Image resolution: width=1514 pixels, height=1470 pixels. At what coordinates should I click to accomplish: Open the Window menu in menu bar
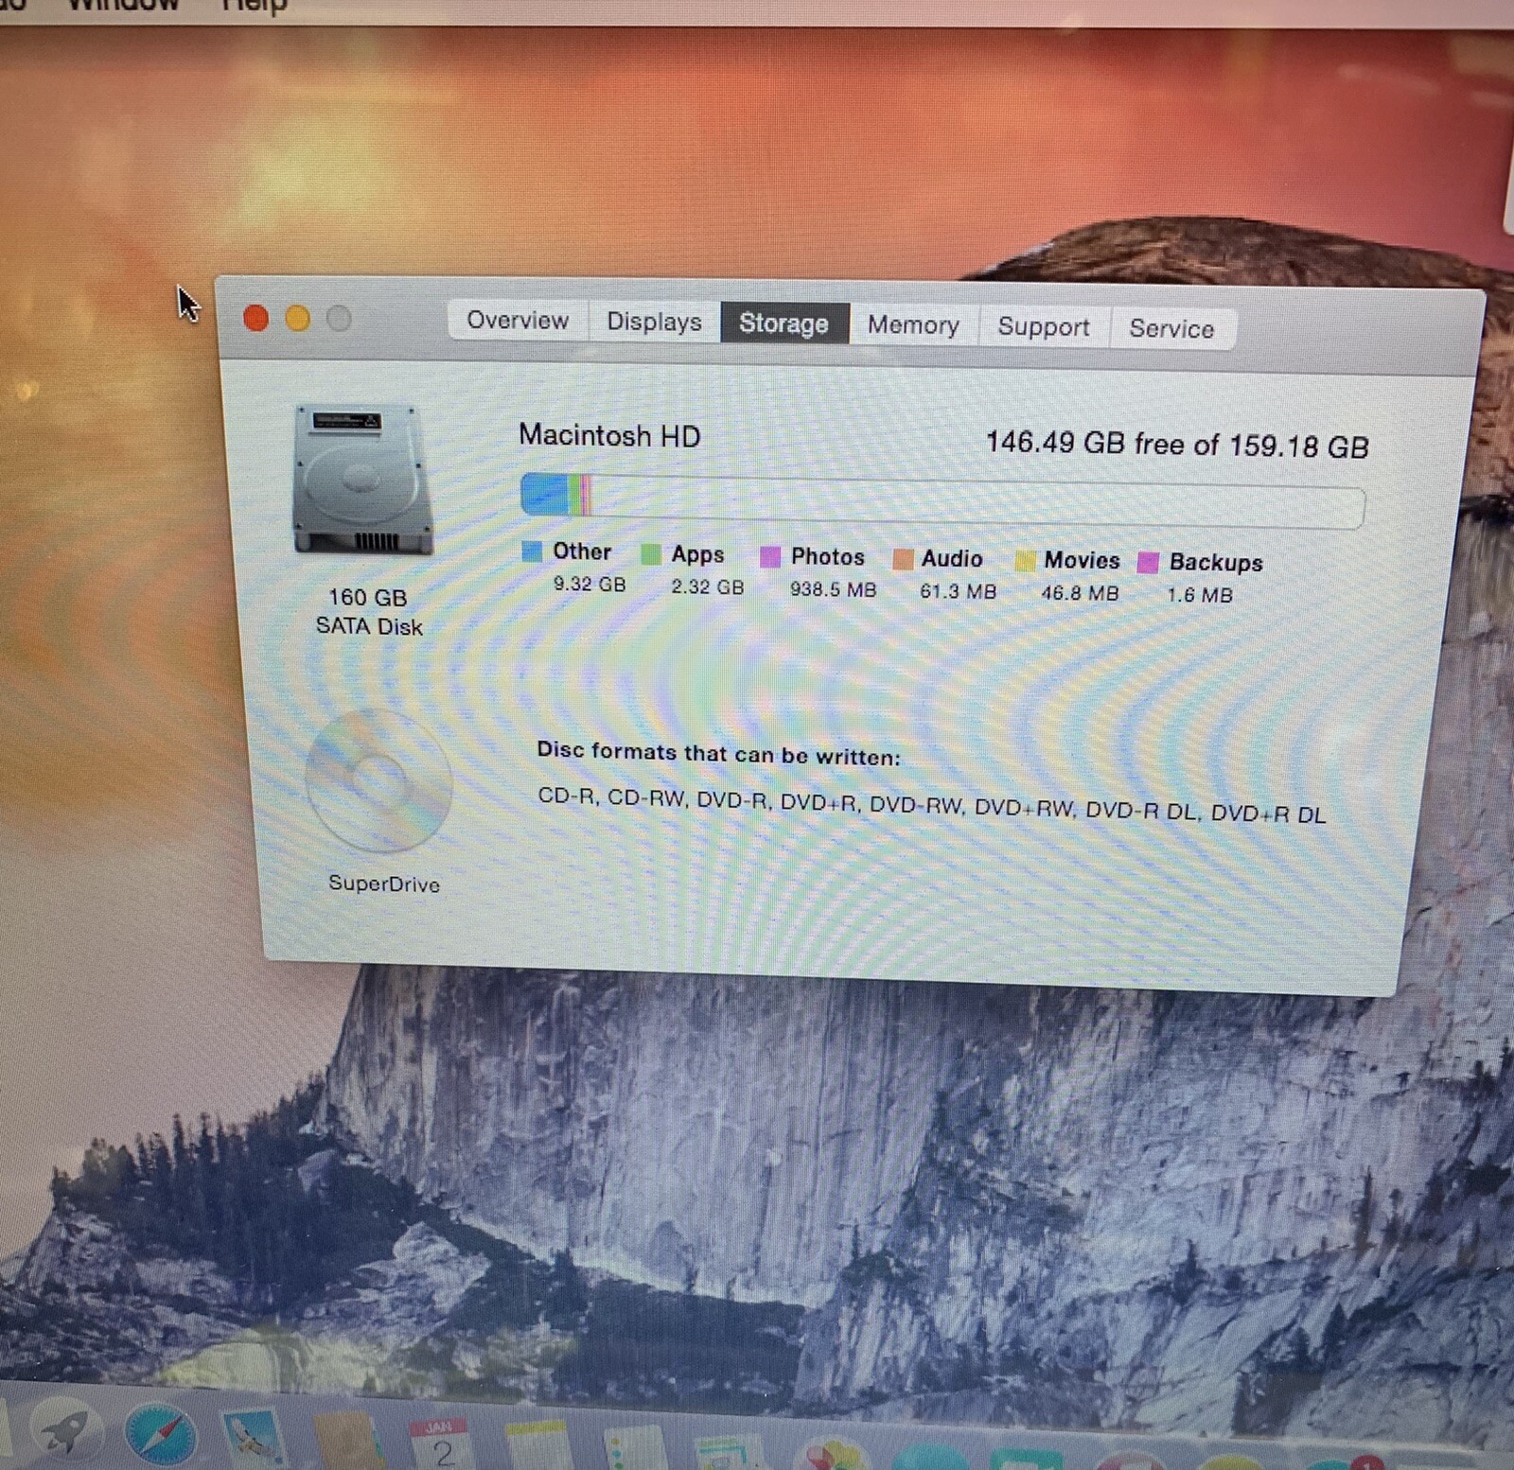click(123, 5)
